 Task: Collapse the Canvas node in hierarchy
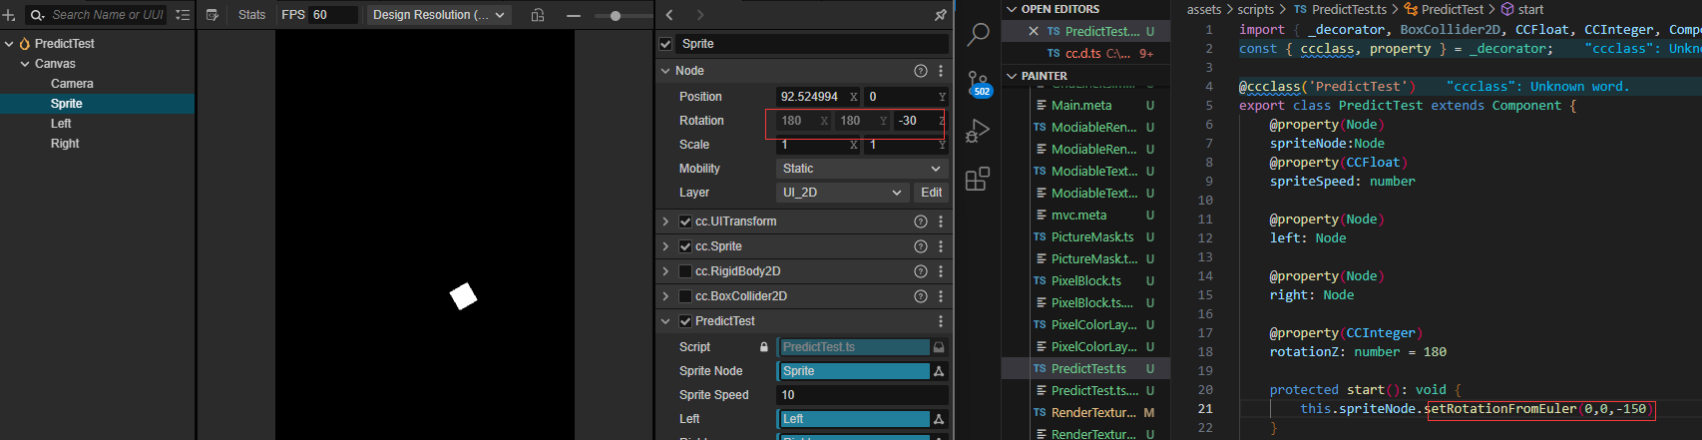pos(25,64)
